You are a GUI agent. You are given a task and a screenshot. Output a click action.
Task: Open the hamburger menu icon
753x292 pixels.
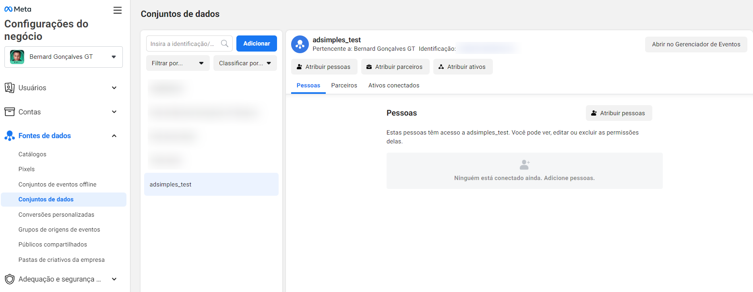[x=117, y=10]
